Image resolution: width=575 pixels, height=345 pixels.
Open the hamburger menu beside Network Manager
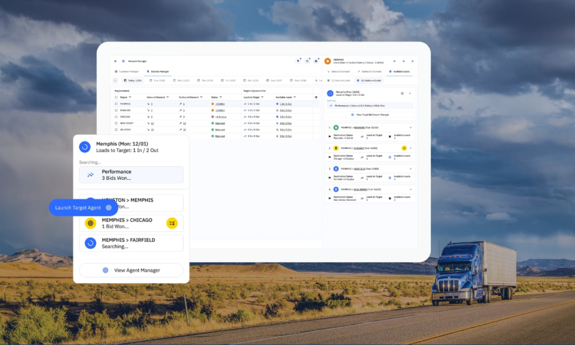pos(115,61)
